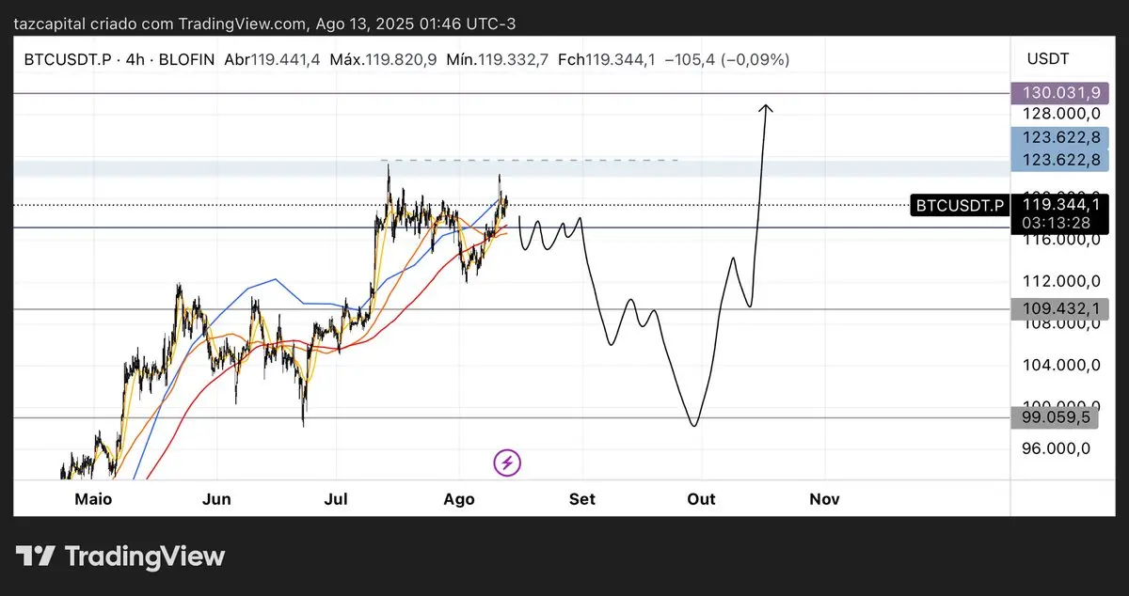The height and width of the screenshot is (596, 1129).
Task: Select the lower 123.622,8 blue price label
Action: point(1061,160)
